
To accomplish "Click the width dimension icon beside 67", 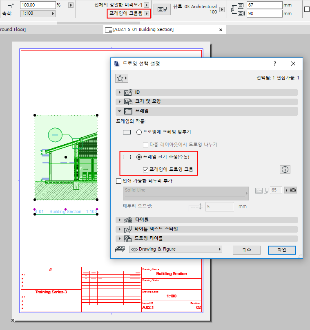I will (x=241, y=5).
